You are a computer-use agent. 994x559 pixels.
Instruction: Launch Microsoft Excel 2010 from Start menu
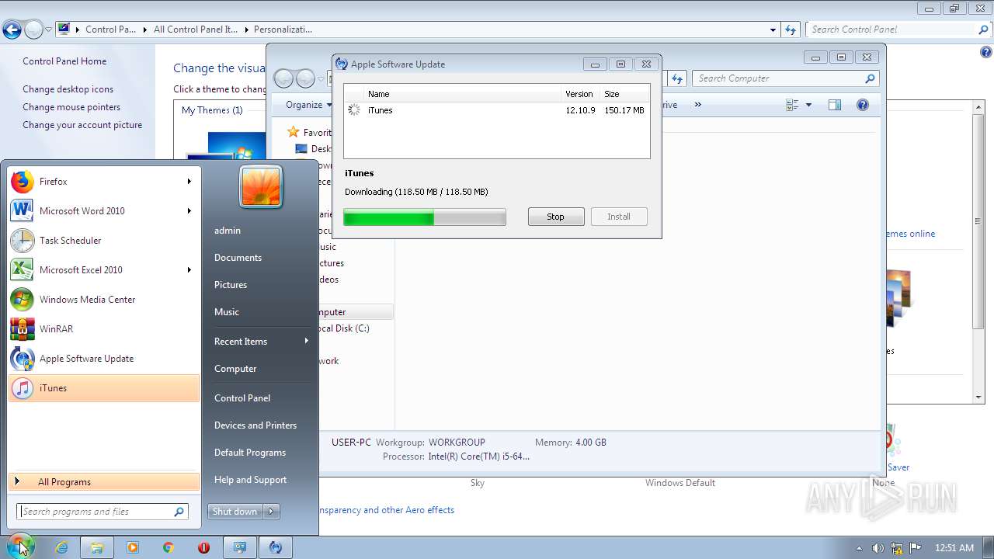pos(104,270)
